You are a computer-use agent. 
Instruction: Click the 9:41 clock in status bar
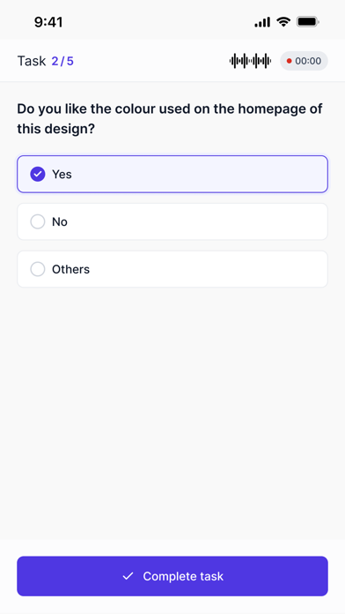tap(48, 22)
